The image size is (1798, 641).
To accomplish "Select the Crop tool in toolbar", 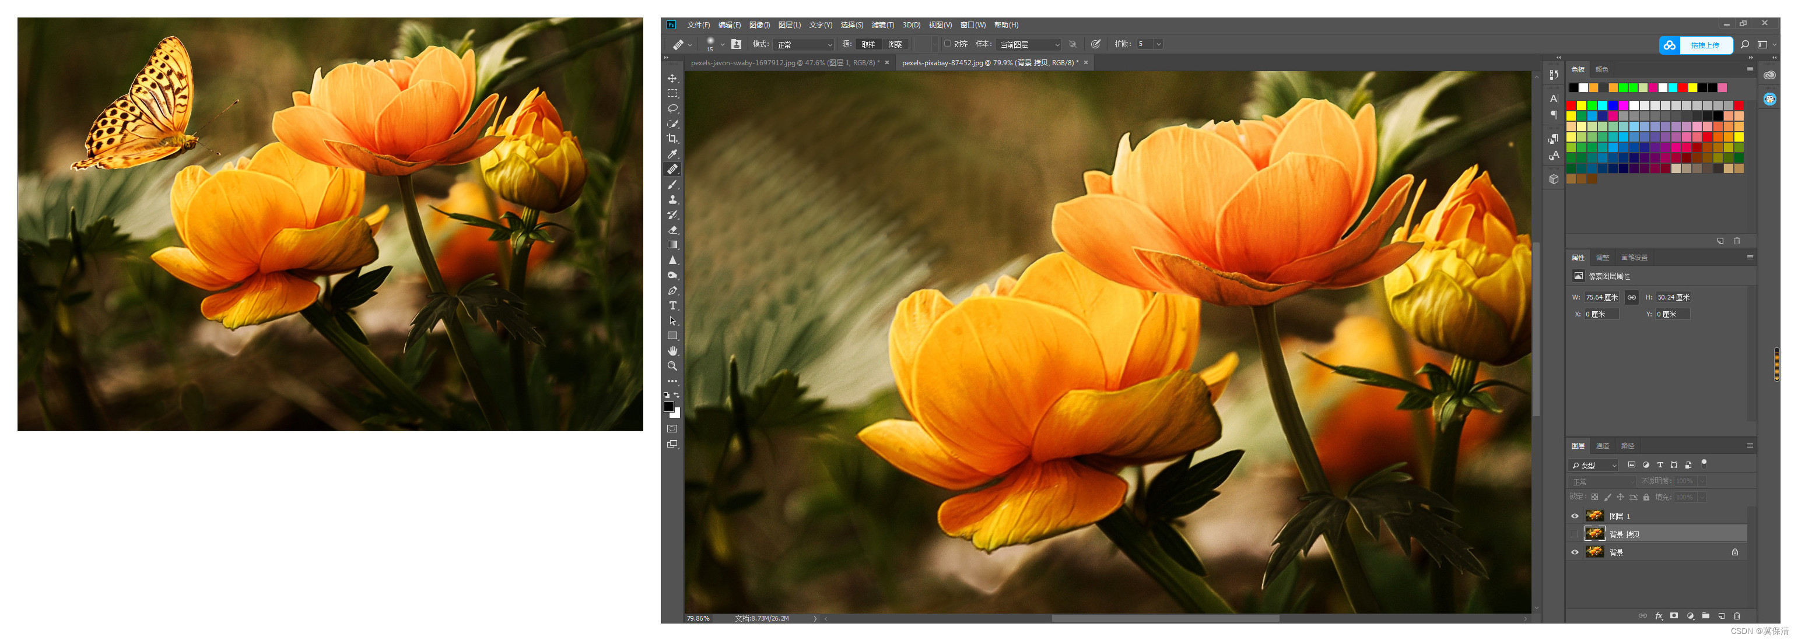I will 672,139.
